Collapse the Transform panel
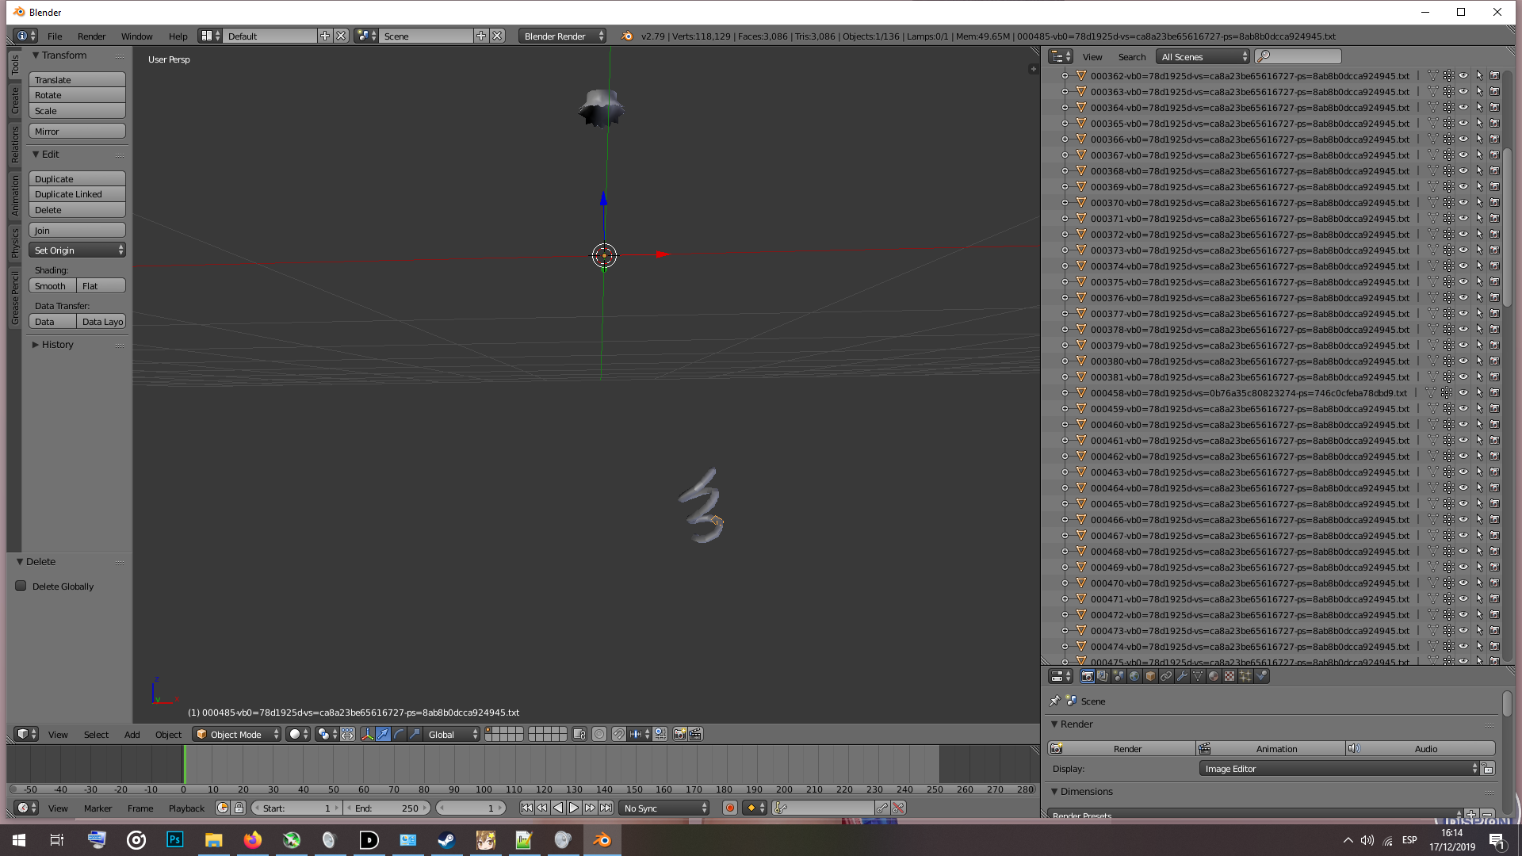The width and height of the screenshot is (1522, 856). click(x=36, y=55)
